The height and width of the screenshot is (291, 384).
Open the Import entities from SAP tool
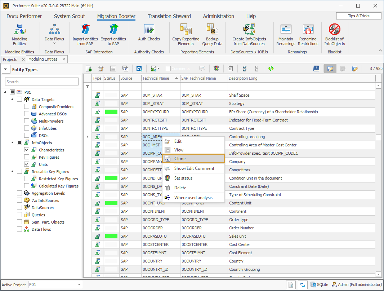tap(85, 34)
